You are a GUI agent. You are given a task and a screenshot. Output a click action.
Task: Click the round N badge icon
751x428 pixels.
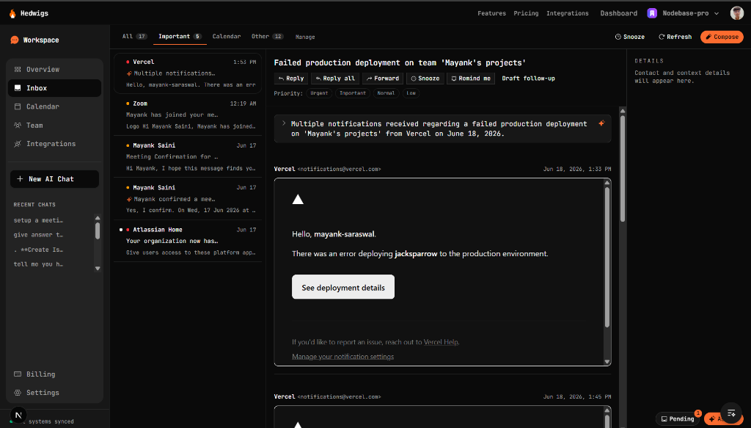18,415
